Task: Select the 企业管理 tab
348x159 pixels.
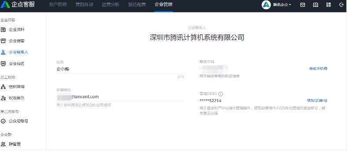Action: 163,4
